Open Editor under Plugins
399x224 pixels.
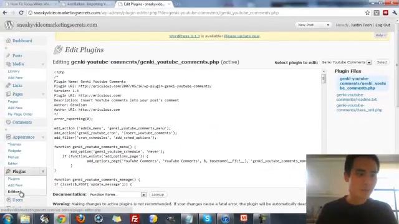[14, 192]
